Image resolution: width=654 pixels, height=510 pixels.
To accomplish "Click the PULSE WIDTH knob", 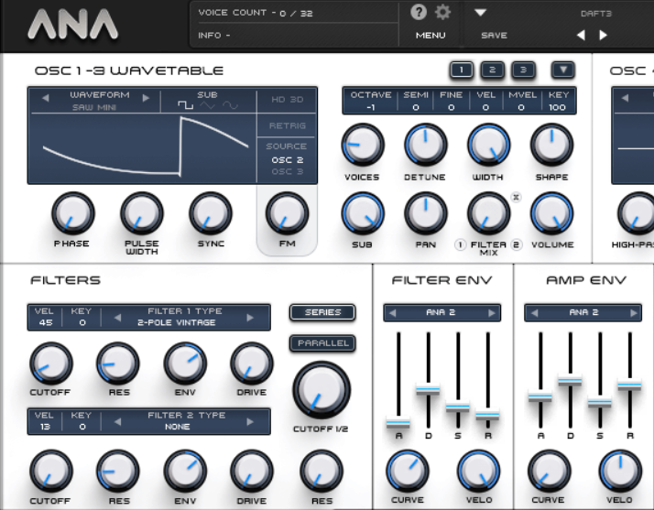I will (x=141, y=213).
